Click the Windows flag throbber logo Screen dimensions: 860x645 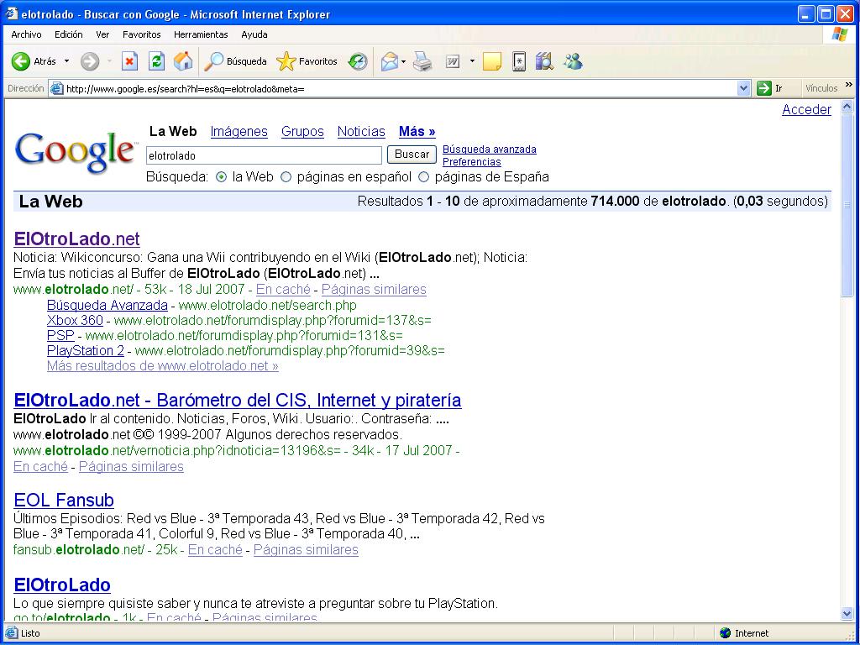[x=839, y=34]
